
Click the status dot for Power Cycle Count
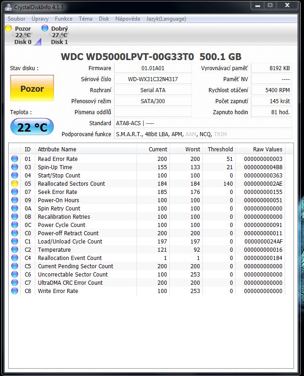tap(15, 225)
